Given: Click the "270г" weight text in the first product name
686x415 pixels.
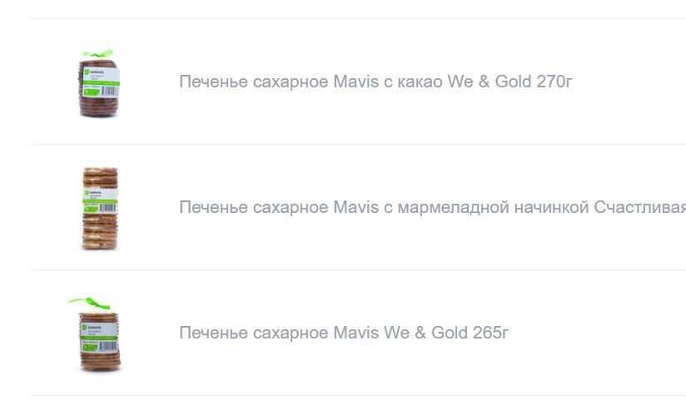Looking at the screenshot, I should [554, 82].
